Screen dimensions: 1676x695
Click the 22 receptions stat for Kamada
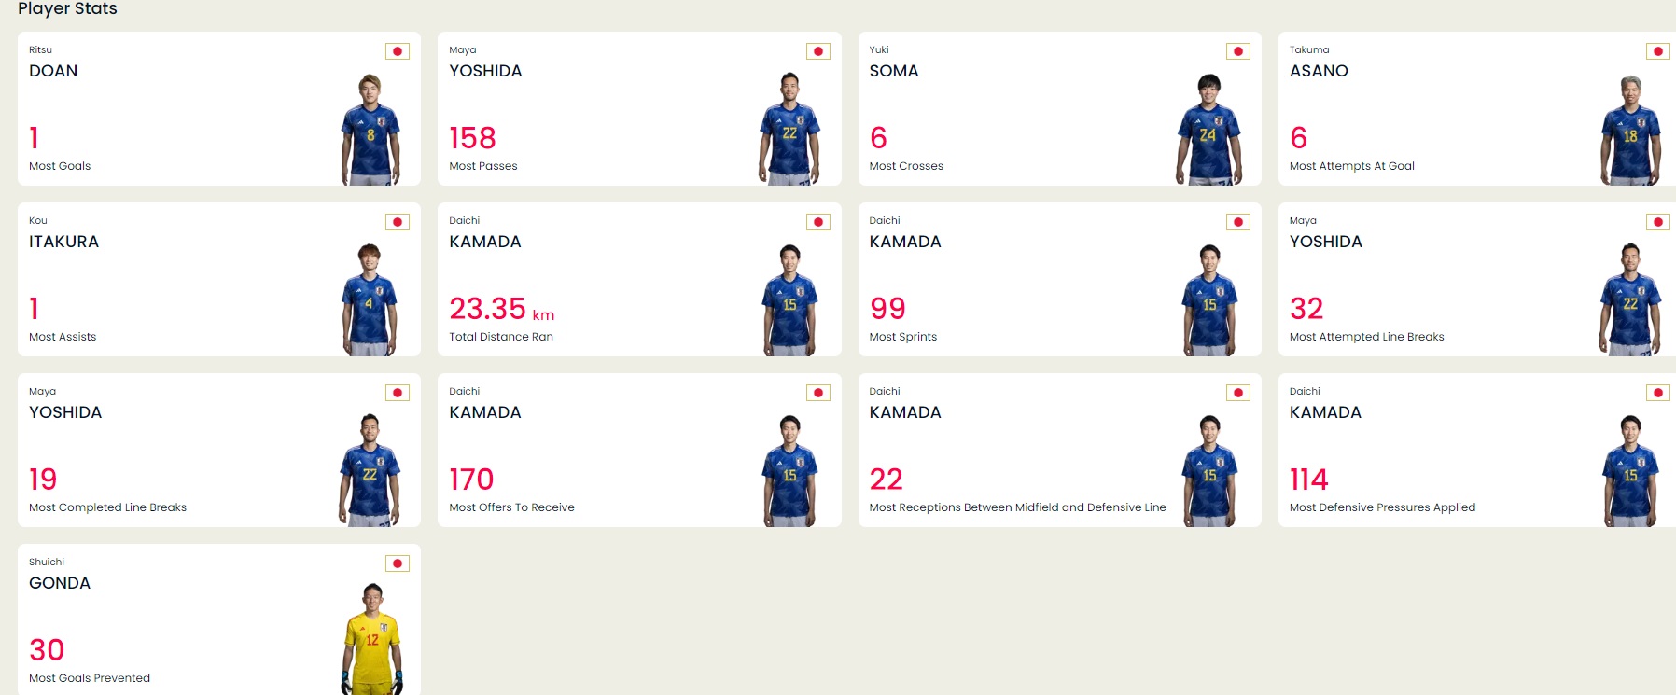pyautogui.click(x=886, y=480)
